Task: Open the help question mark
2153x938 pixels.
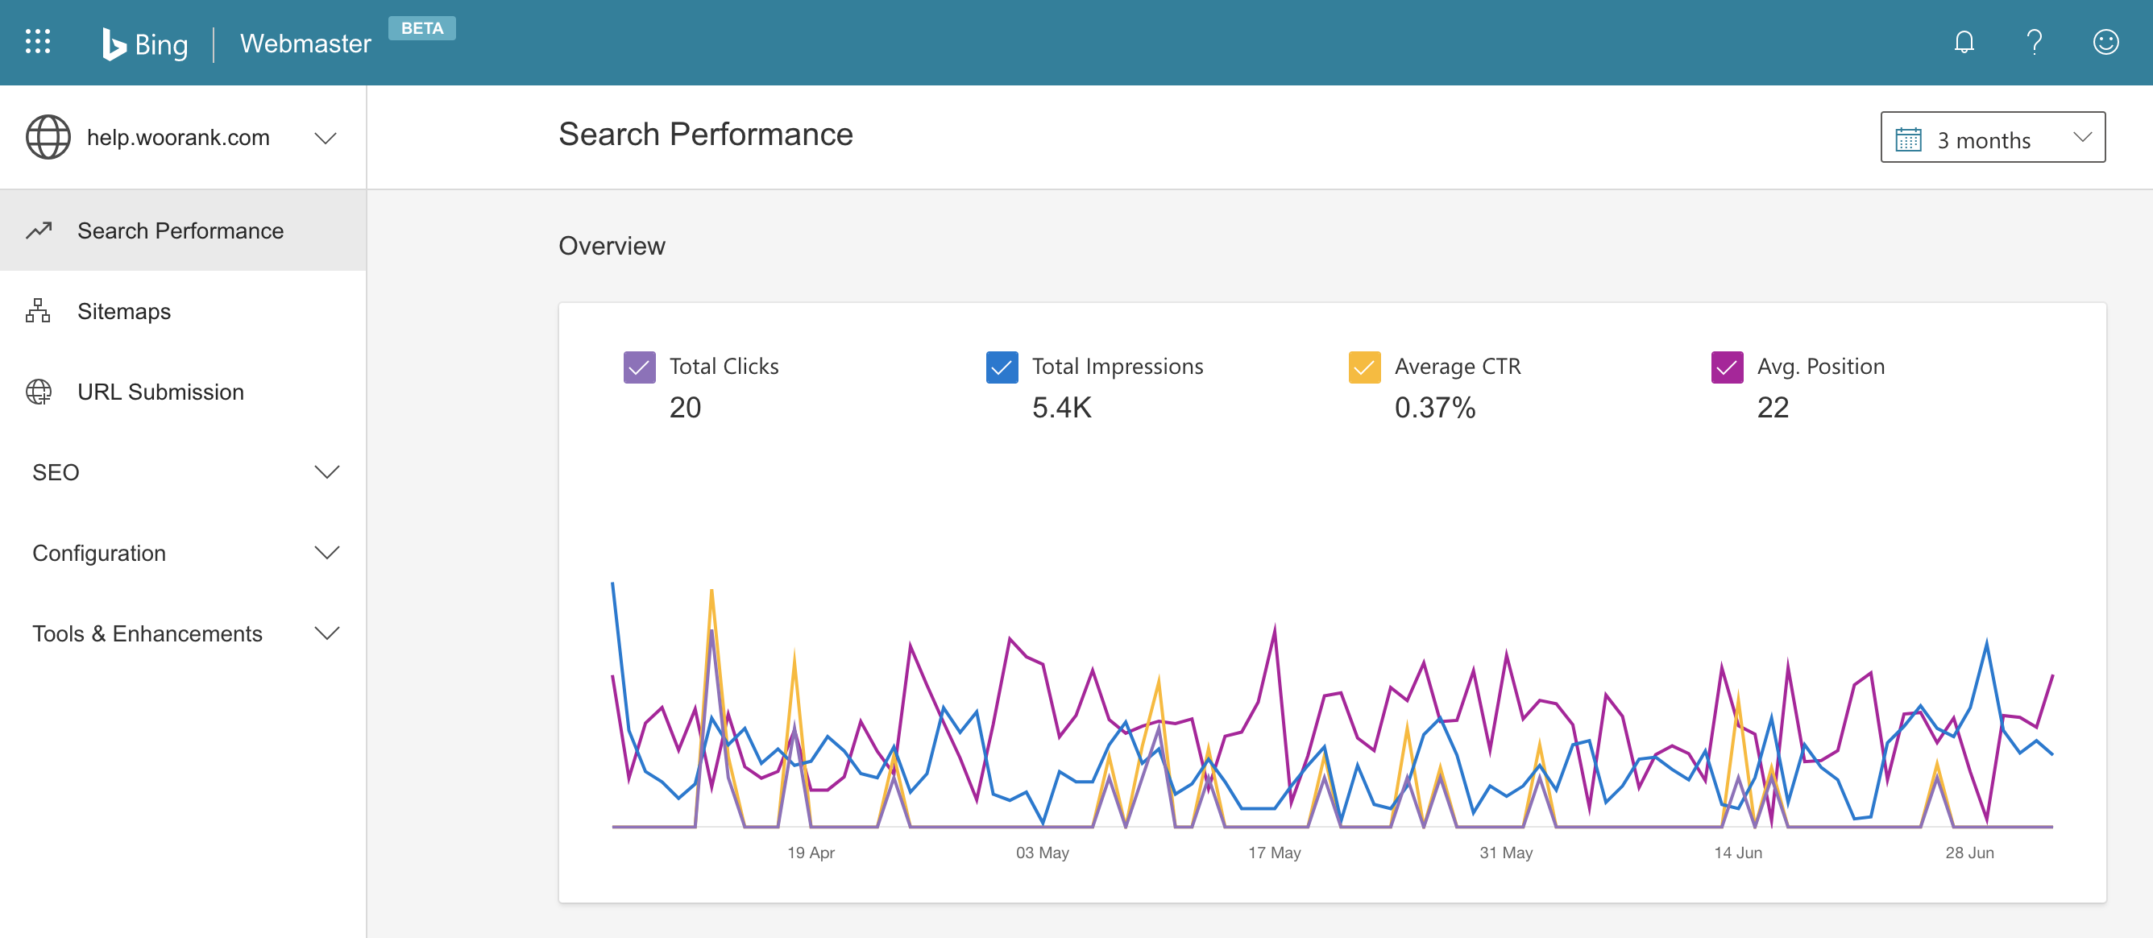Action: click(2035, 42)
